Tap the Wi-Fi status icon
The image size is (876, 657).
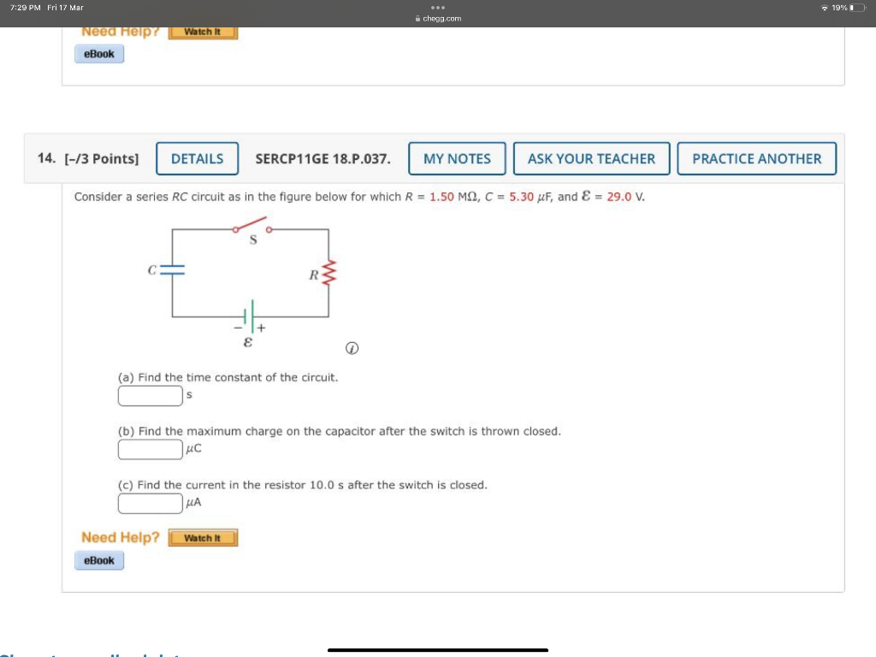823,7
